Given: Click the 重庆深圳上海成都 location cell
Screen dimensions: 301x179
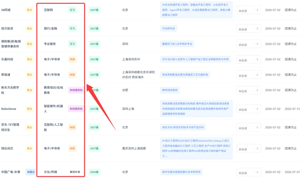Looking at the screenshot, I should point(134,148).
